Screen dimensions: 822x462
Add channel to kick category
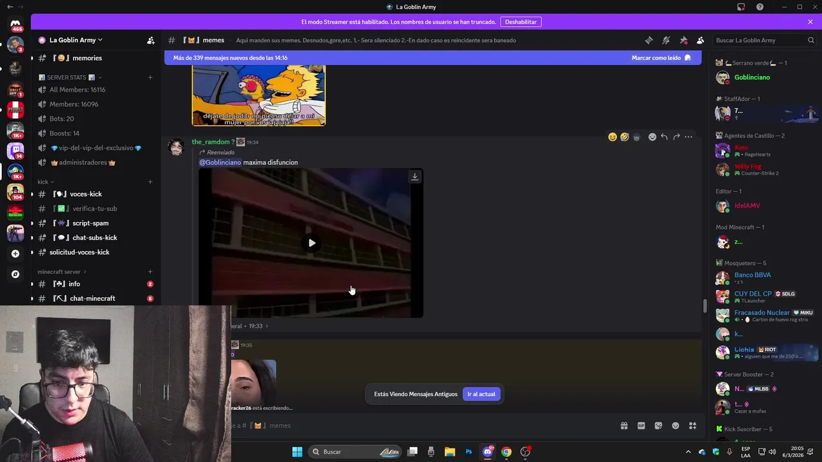[x=150, y=182]
